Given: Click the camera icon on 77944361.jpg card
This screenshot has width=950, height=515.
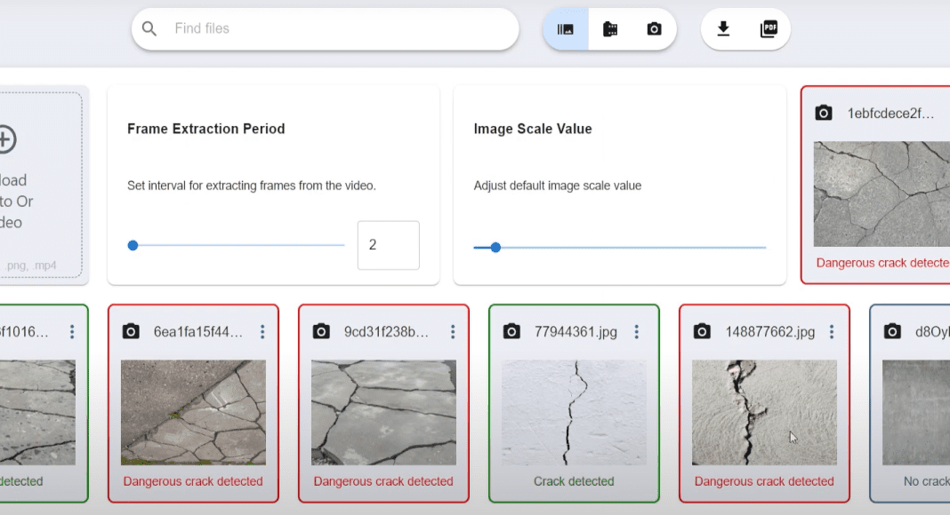Looking at the screenshot, I should 511,332.
